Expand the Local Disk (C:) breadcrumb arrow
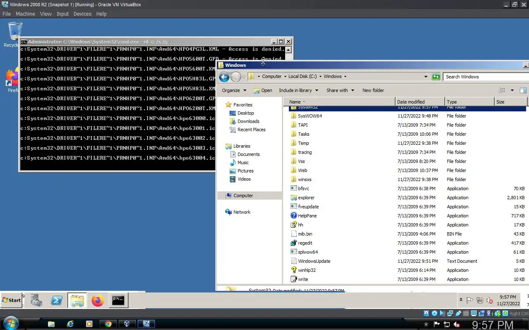Viewport: 529px width, 330px height. (x=320, y=76)
